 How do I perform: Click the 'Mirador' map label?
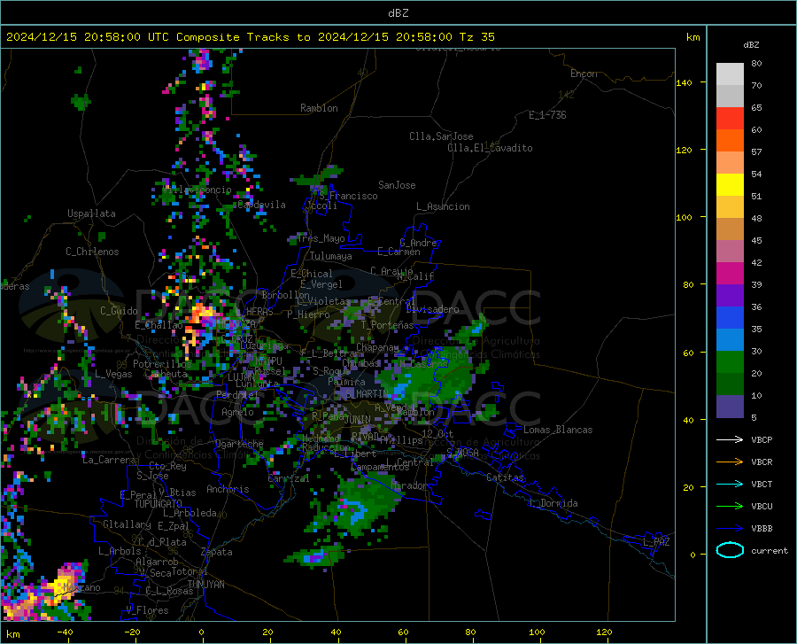410,485
